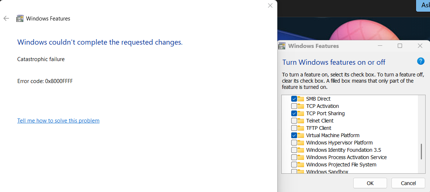
Task: Select Windows Process Activation Service label
Action: pyautogui.click(x=346, y=157)
